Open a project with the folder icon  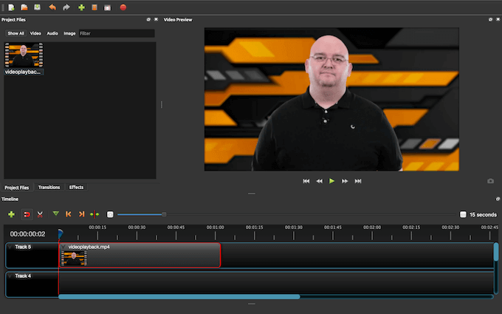24,7
